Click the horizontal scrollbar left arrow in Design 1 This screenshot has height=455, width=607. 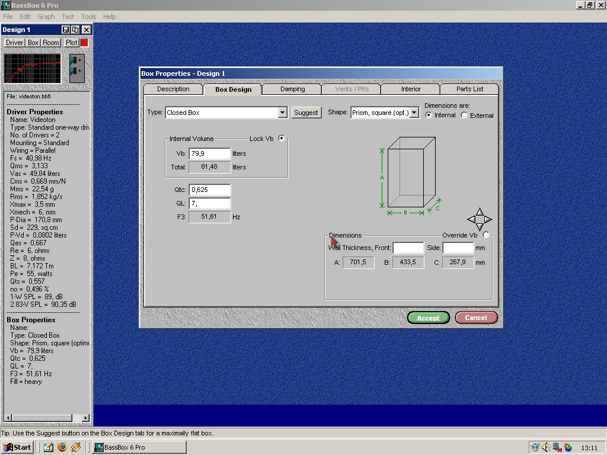click(x=8, y=418)
